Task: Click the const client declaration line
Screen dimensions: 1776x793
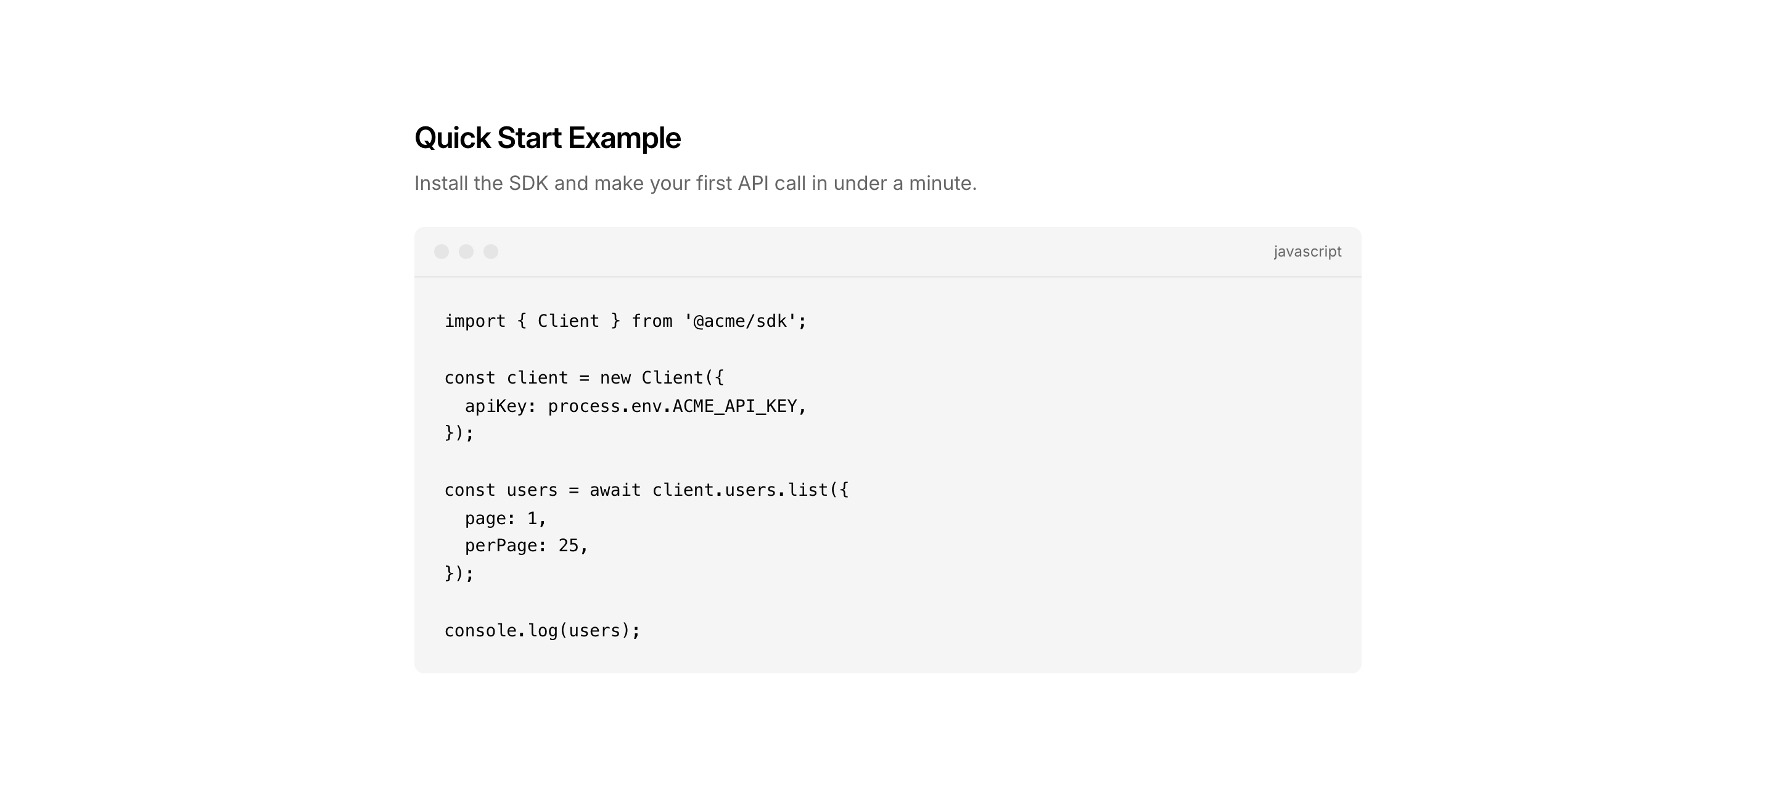Action: click(x=583, y=378)
